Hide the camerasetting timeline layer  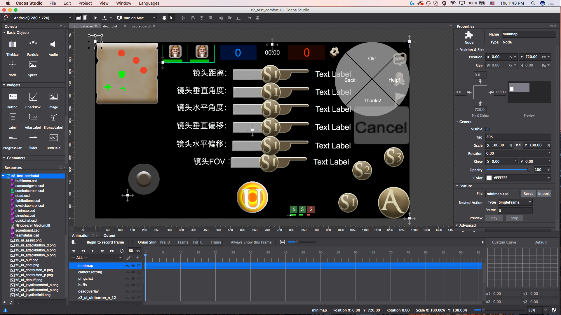pyautogui.click(x=133, y=272)
